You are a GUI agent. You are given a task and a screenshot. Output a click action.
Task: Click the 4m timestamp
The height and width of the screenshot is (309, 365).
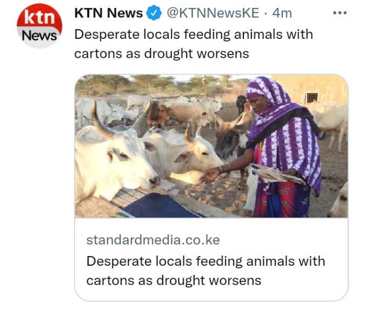[282, 13]
